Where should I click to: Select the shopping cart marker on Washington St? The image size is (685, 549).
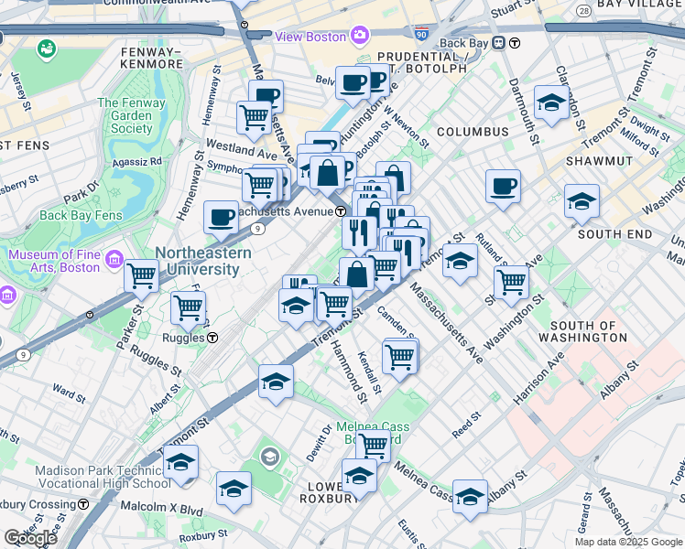(511, 285)
